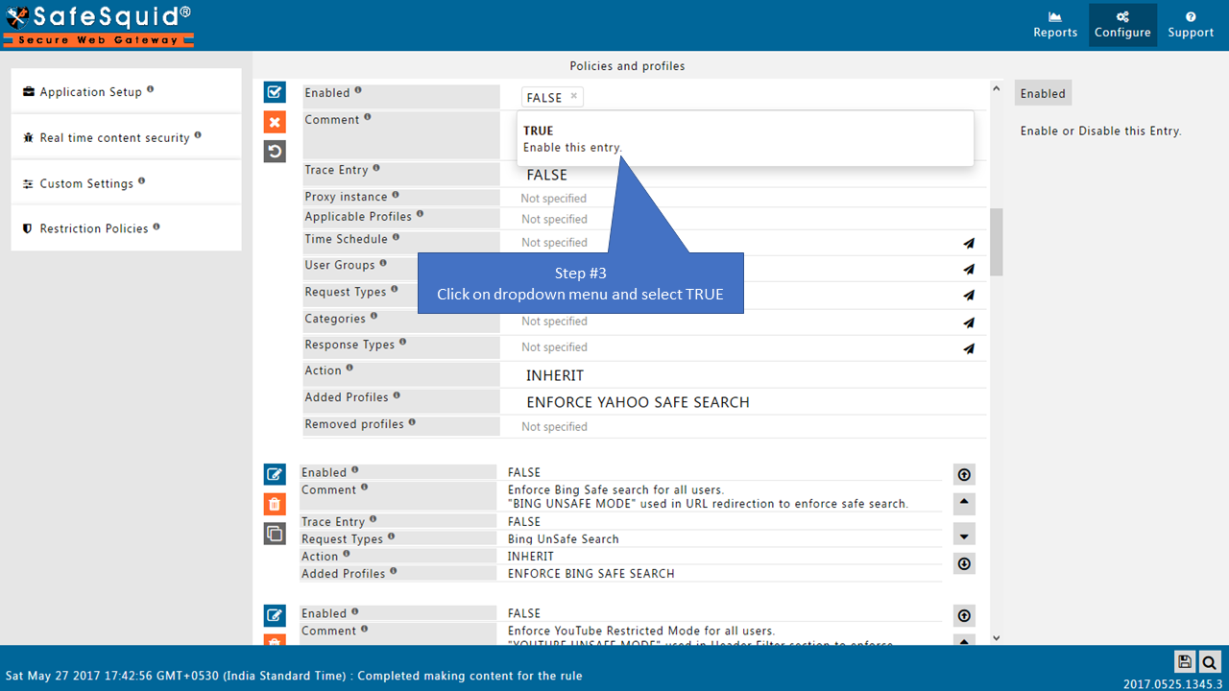This screenshot has width=1229, height=691.
Task: Click the vertical scrollbar thumb
Action: (x=996, y=242)
